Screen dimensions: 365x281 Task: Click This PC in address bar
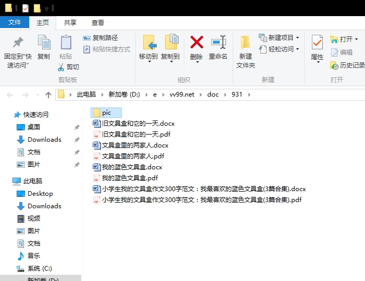point(86,95)
